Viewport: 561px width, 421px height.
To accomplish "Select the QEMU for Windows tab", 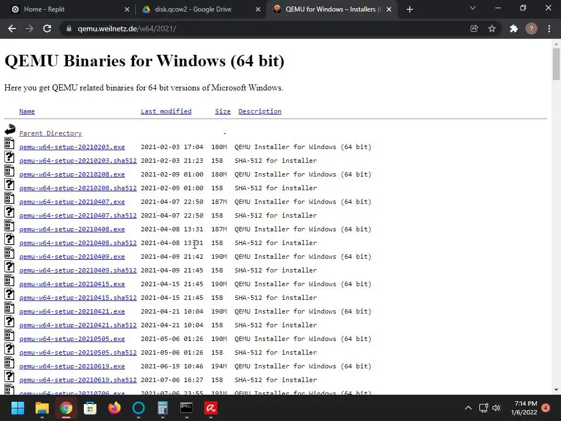I will [331, 9].
